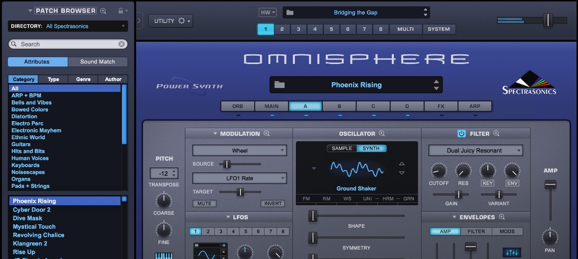Select next oscillator waveform with up arrow

(402, 164)
